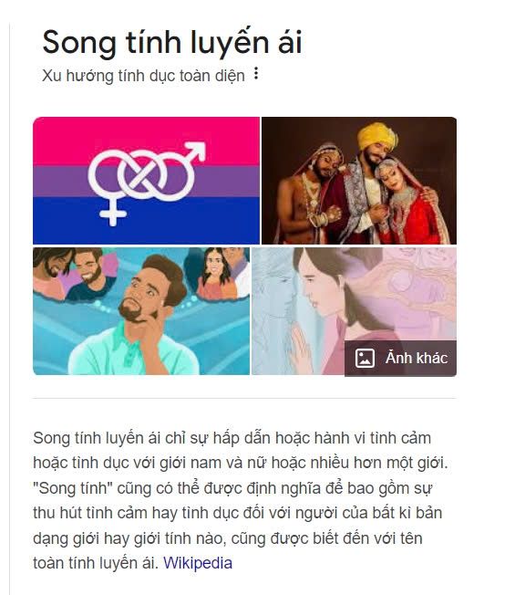
Task: Open the pastel sketch couple thumbnail
Action: (x=354, y=311)
